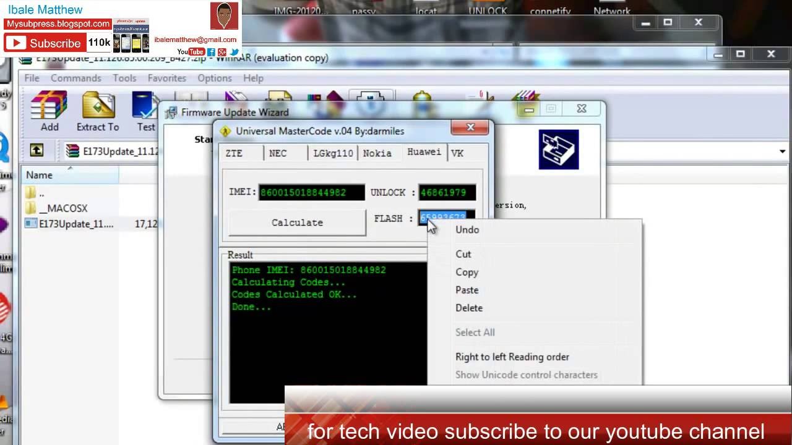Screen dimensions: 792x445
Task: Select the '..' parent folder entry
Action: [35, 193]
